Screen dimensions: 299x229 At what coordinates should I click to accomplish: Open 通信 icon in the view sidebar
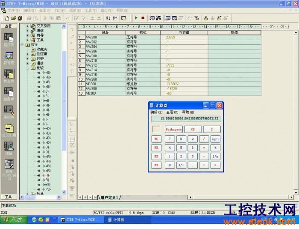9,148
